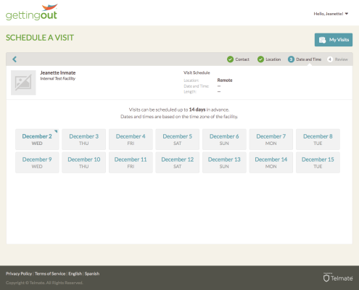The width and height of the screenshot is (359, 290).
Task: Click the inmate photo placeholder thumbnail
Action: click(23, 83)
